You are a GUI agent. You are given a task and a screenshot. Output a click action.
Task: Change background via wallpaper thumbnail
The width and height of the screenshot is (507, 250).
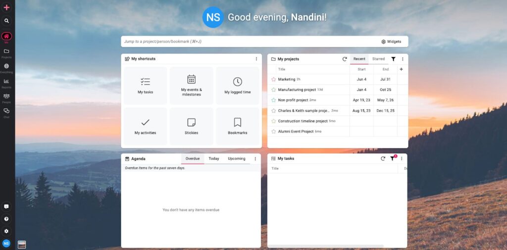22,245
